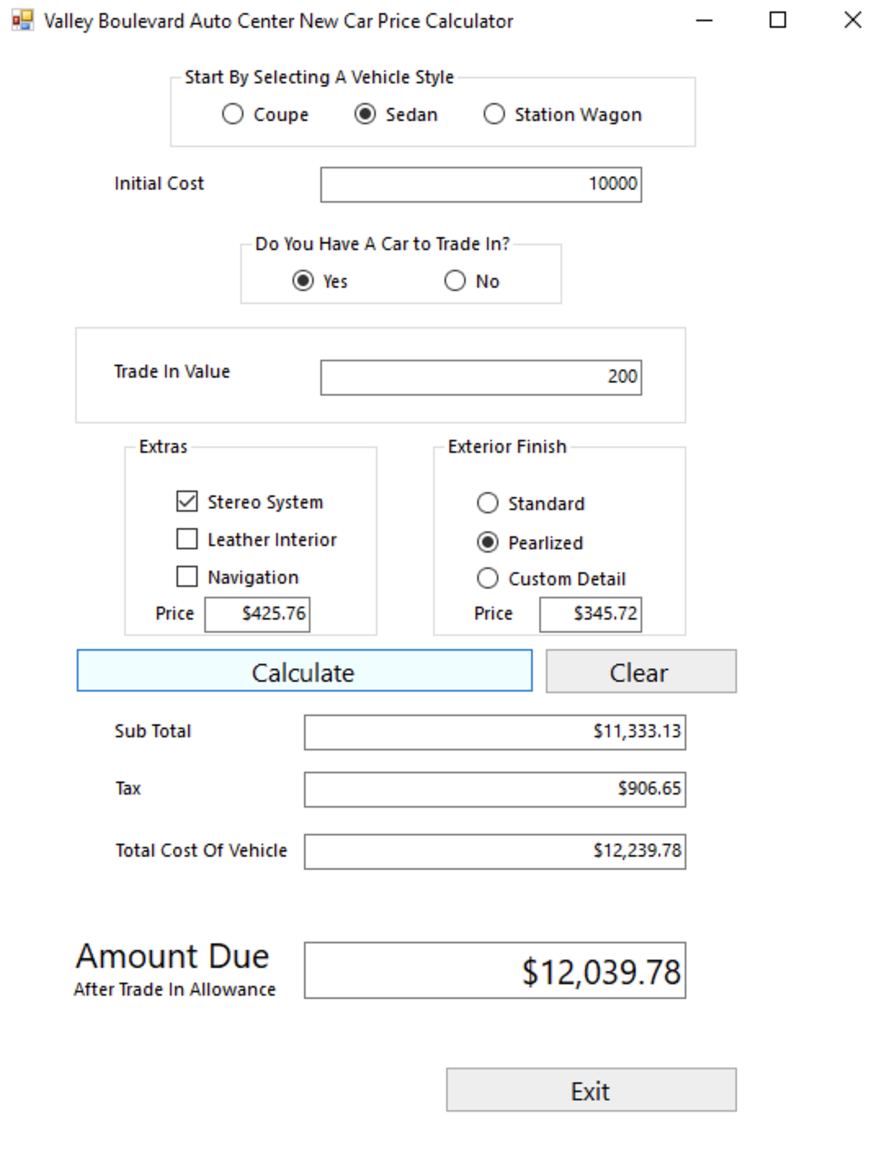Select the Coupe vehicle style

(233, 114)
